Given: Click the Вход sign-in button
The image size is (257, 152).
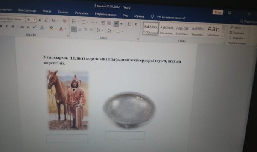Looking at the screenshot, I should 217,12.
